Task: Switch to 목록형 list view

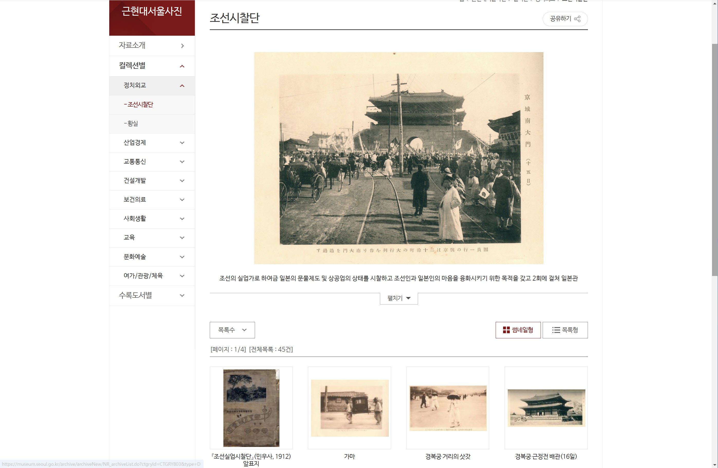Action: (x=565, y=330)
